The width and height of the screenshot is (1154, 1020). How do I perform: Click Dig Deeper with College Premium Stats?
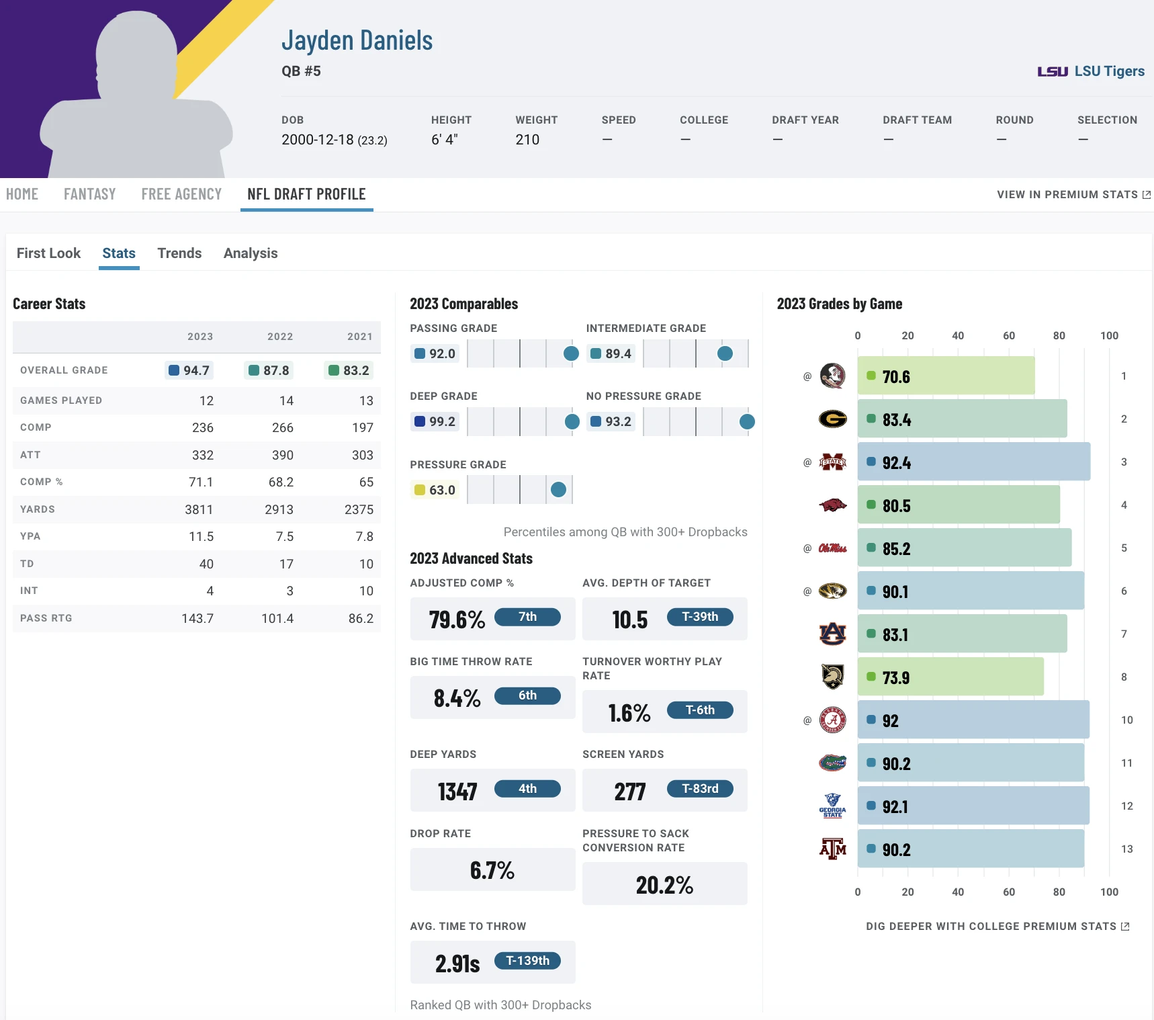997,927
